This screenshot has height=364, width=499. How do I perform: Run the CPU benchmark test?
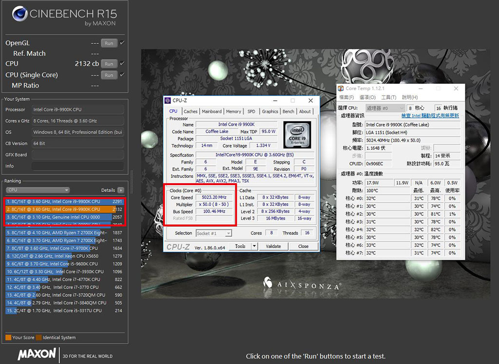pyautogui.click(x=109, y=64)
